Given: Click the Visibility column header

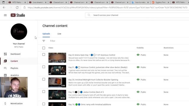Looking at the screenshot, I should (140, 48).
